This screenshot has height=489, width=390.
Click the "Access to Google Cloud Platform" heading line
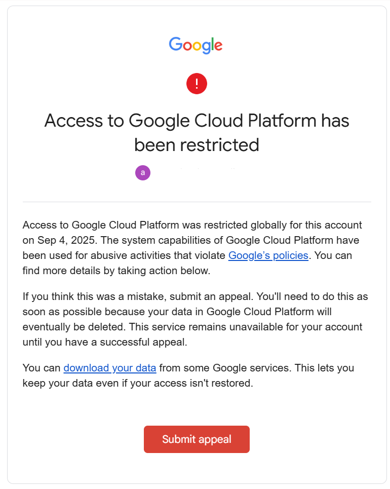(x=197, y=121)
